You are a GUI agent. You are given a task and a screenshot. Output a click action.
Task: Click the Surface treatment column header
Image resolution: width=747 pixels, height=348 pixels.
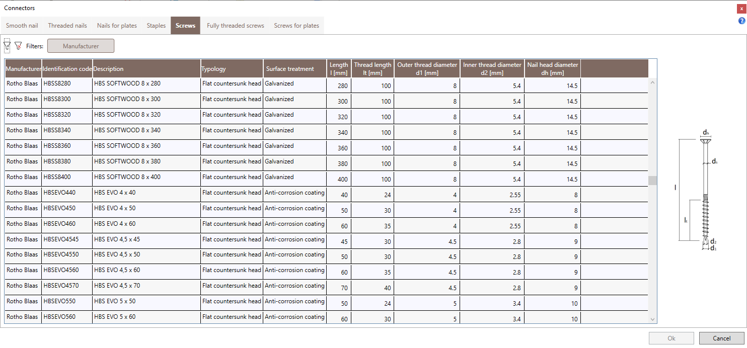coord(294,68)
